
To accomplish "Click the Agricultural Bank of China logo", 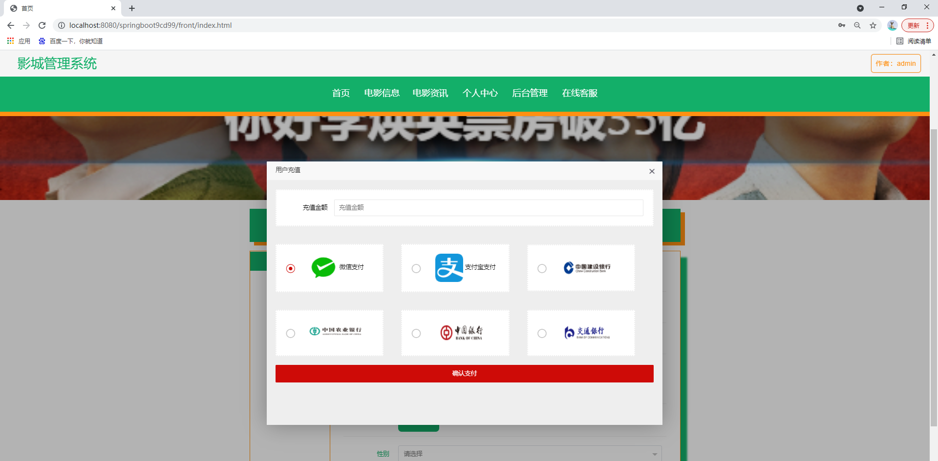I will point(336,331).
